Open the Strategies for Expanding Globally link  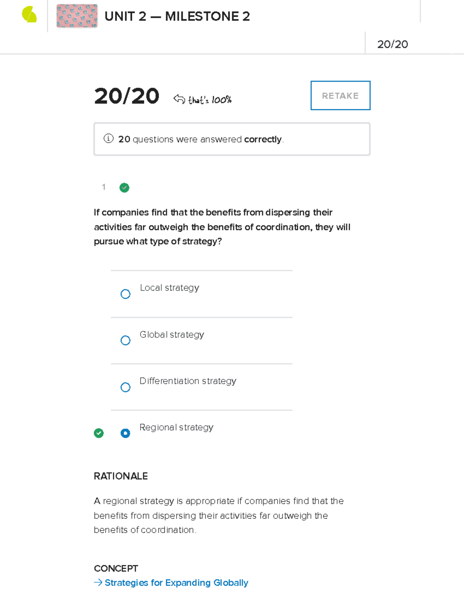176,583
